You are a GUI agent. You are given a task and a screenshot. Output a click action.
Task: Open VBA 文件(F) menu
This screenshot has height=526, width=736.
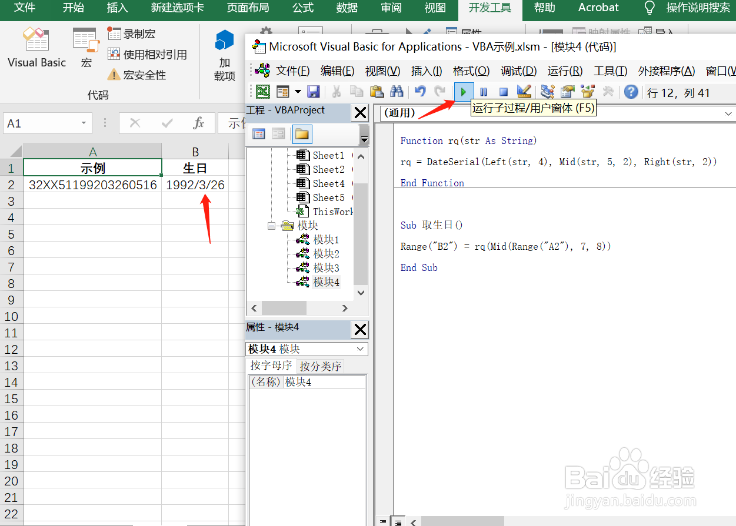point(292,71)
